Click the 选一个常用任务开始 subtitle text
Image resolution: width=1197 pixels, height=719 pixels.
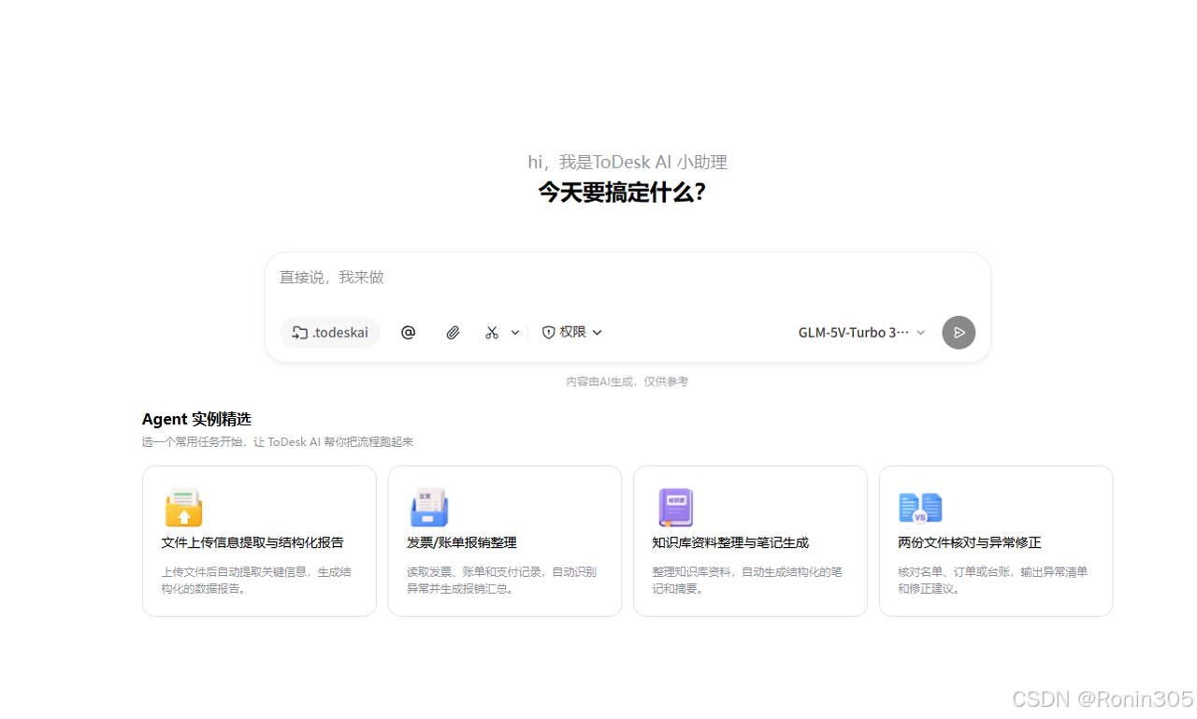[278, 442]
